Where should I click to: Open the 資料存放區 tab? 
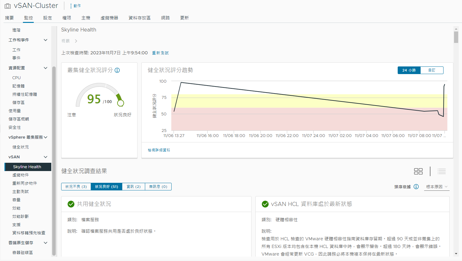(139, 18)
